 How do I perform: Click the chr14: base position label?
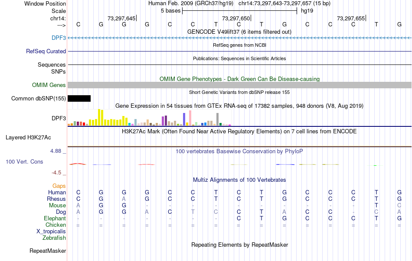coord(58,18)
